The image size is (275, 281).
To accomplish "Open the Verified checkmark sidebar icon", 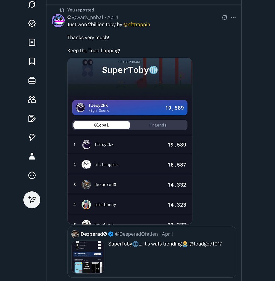I will pos(32,23).
